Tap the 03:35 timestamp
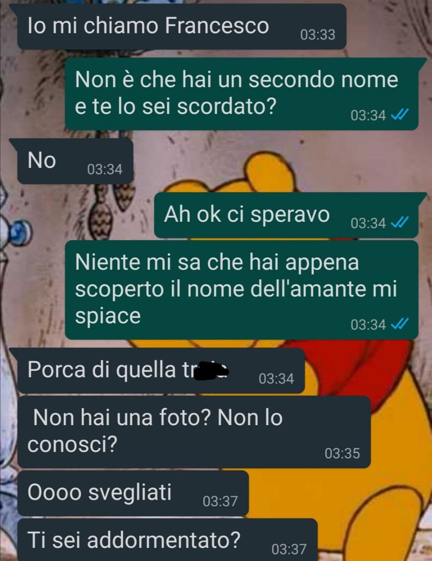The image size is (432, 561). click(342, 453)
